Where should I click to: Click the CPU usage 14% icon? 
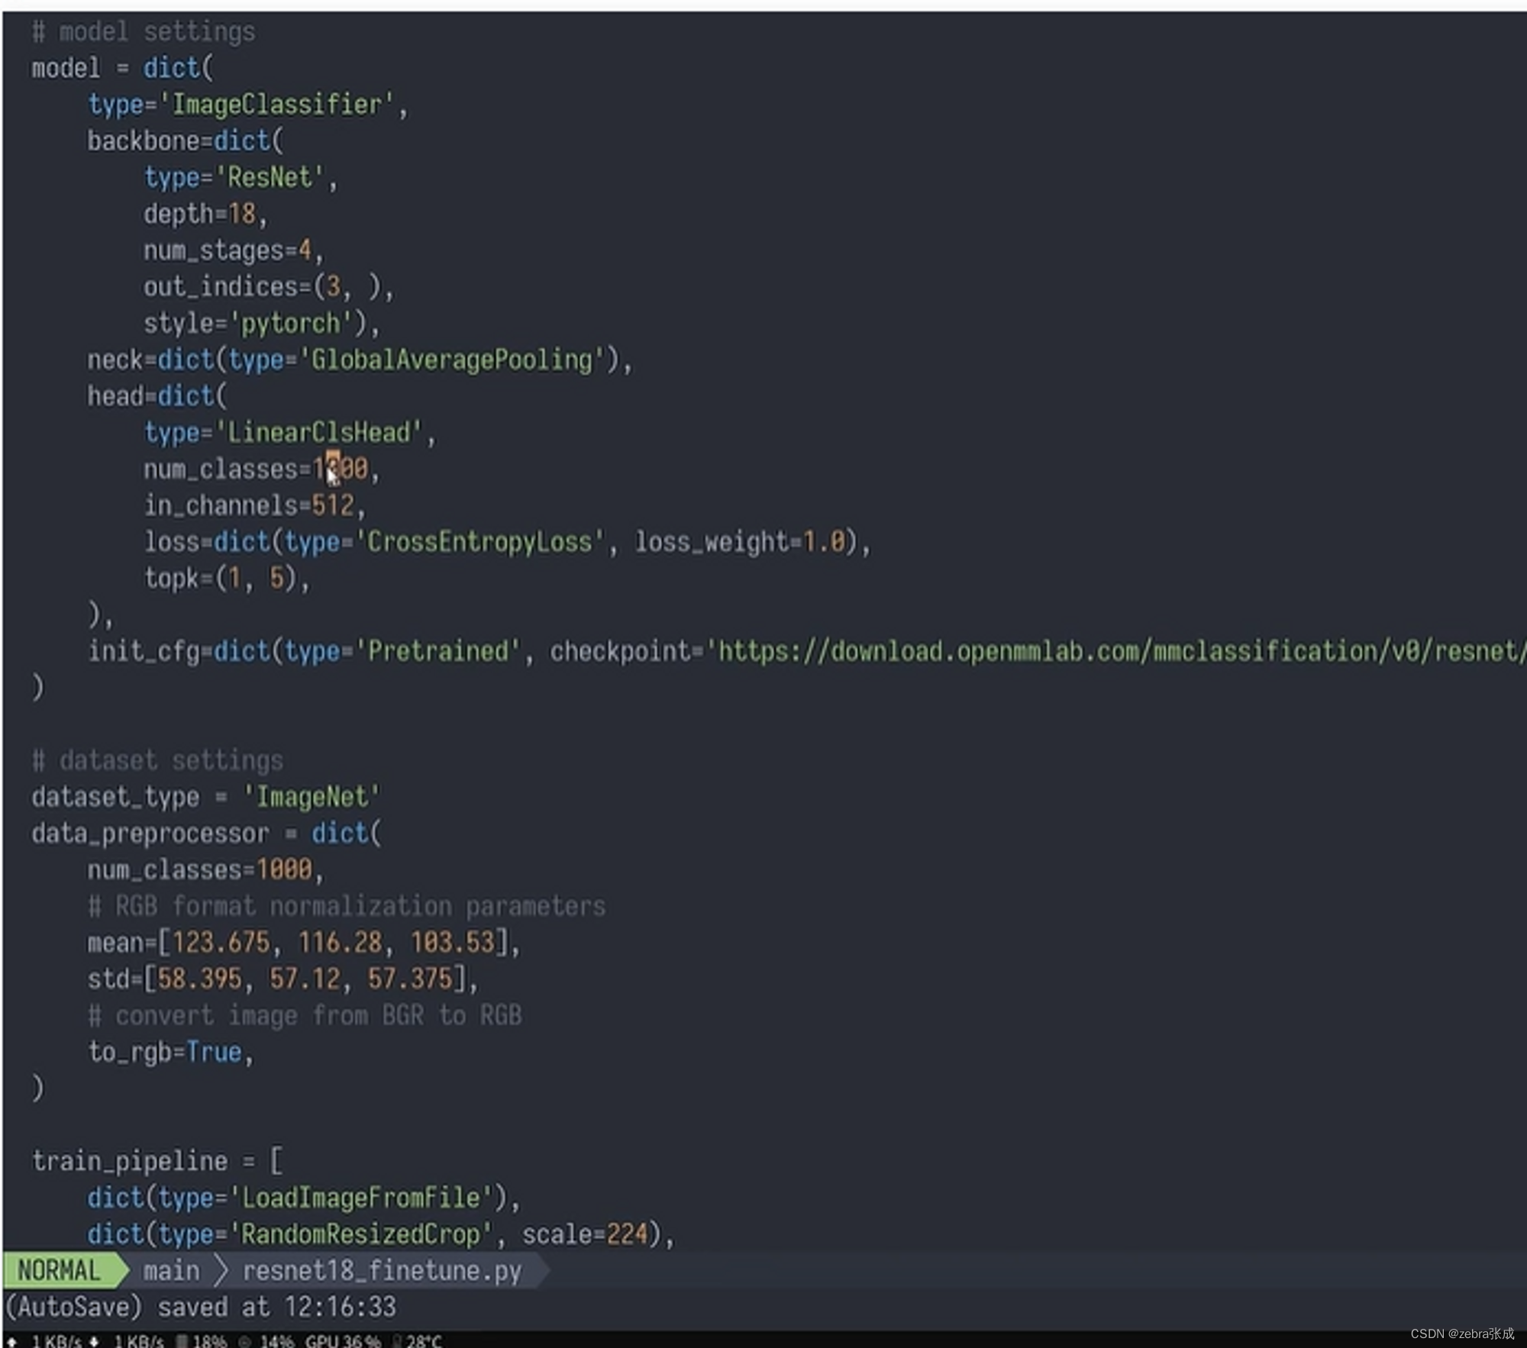(245, 1341)
